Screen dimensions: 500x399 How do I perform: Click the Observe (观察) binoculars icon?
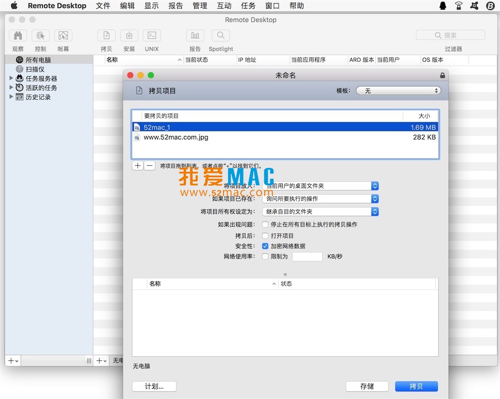tap(18, 36)
